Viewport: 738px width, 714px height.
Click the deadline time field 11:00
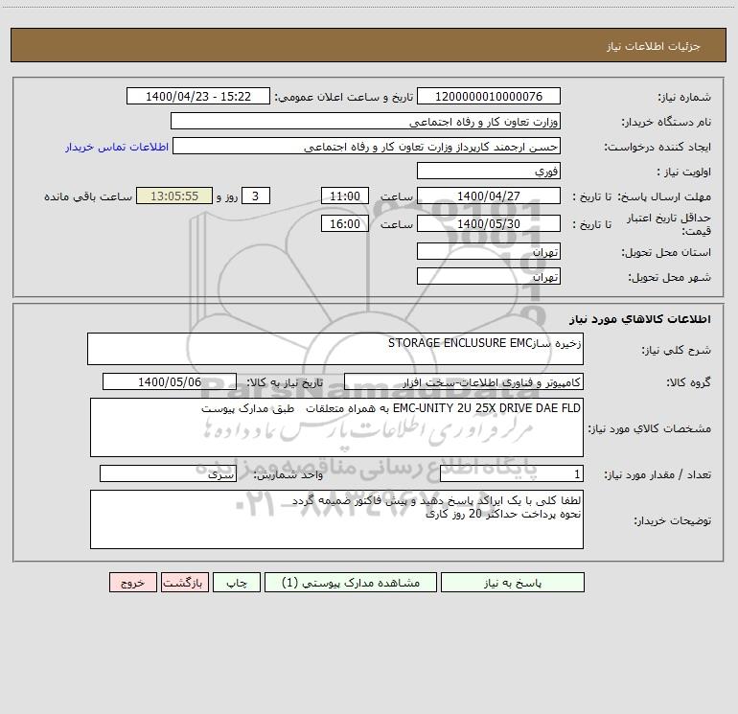344,196
